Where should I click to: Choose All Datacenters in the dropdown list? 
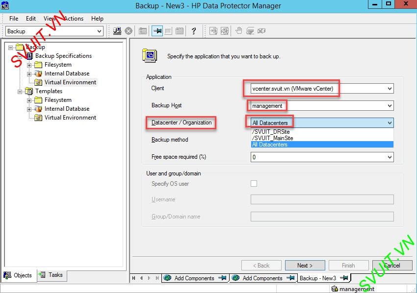click(322, 145)
